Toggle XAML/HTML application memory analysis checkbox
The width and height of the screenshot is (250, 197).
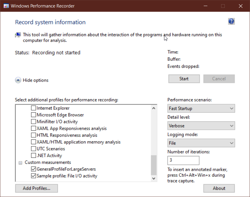click(x=33, y=142)
